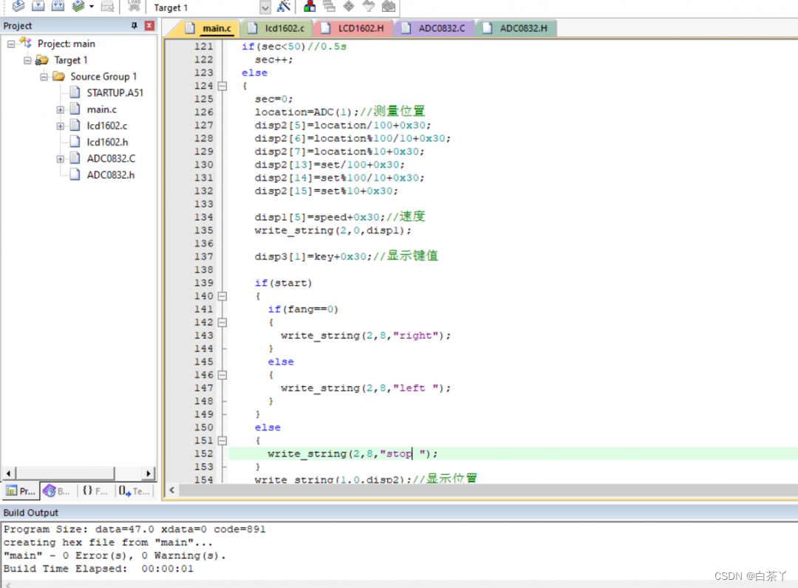Expand ADC0832.C node in project tree
Viewport: 798px width, 588px height.
(60, 159)
